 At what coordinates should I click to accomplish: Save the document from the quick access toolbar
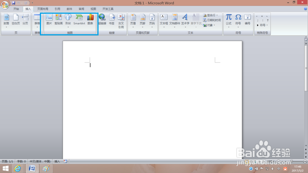14,3
